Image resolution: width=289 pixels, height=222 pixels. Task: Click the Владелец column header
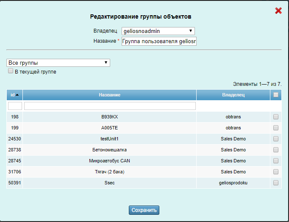click(233, 95)
